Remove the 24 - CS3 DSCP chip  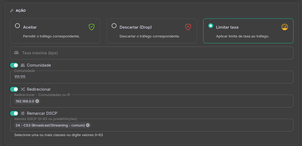88,125
